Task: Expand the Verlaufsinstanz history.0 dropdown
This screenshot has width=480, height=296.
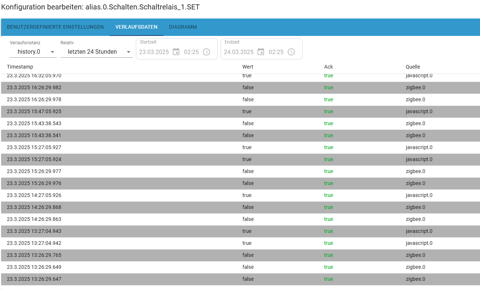Action: 33,52
